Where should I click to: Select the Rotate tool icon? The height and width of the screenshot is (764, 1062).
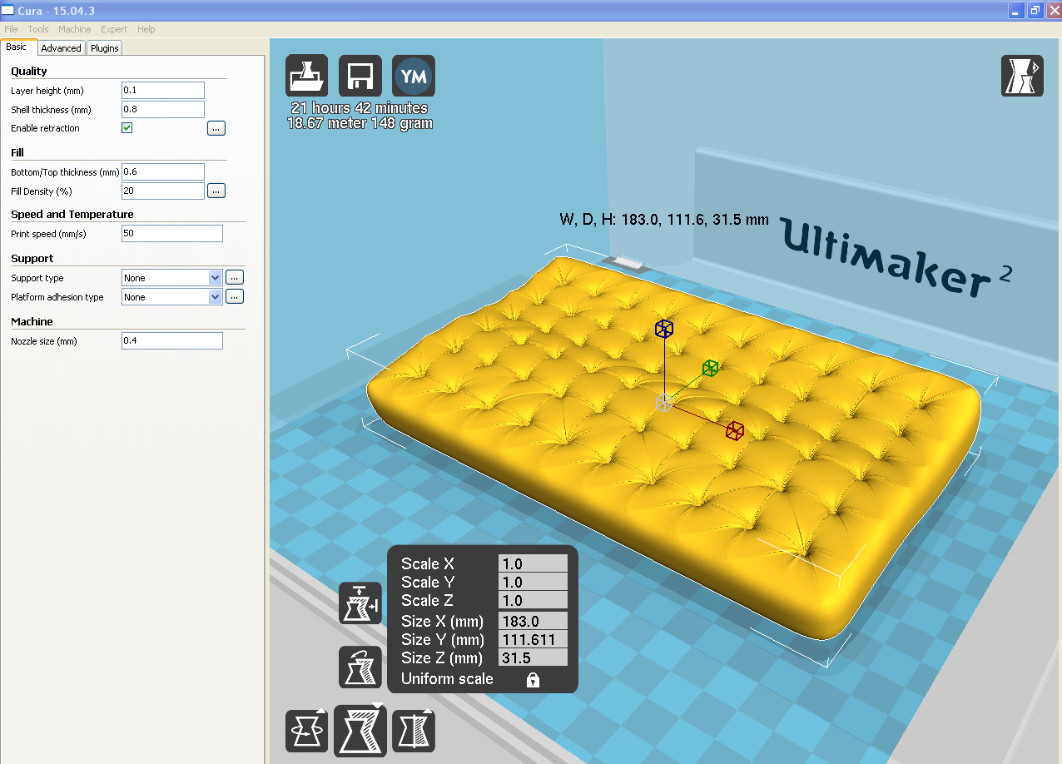click(x=306, y=731)
